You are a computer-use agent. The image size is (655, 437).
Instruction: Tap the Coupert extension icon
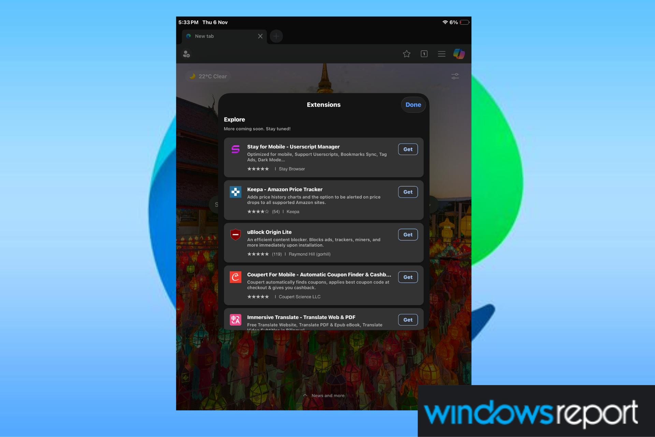point(235,277)
